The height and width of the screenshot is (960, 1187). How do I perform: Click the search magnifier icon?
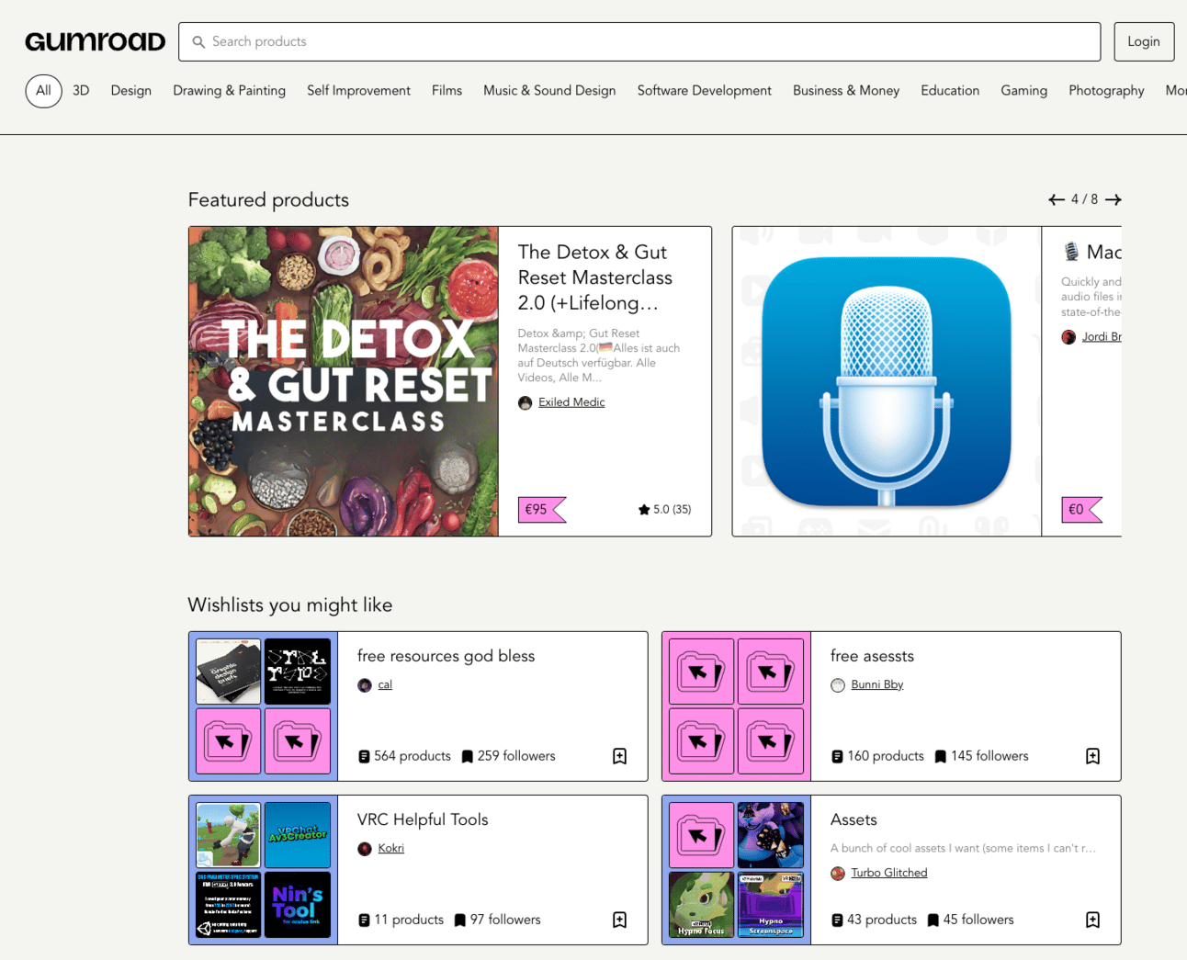[198, 41]
